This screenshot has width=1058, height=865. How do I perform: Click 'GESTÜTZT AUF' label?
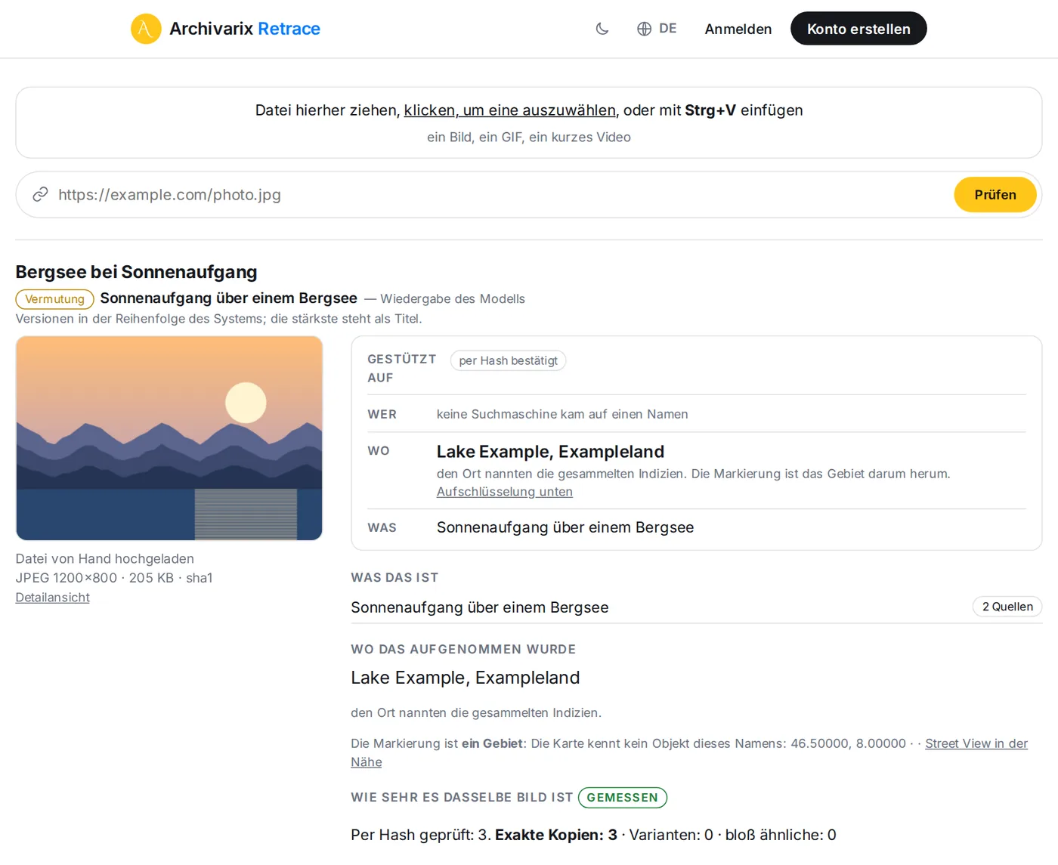[x=401, y=369]
